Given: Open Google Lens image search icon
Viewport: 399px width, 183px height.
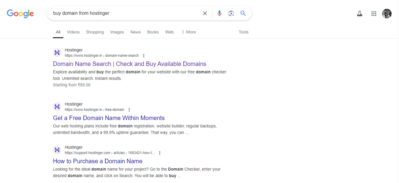Looking at the screenshot, I should 231,13.
